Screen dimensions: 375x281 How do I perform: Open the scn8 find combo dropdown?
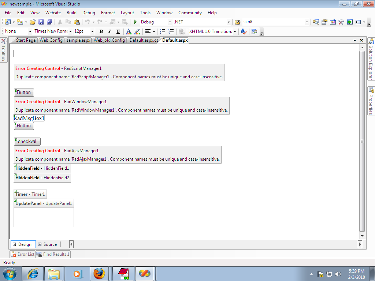pyautogui.click(x=307, y=22)
